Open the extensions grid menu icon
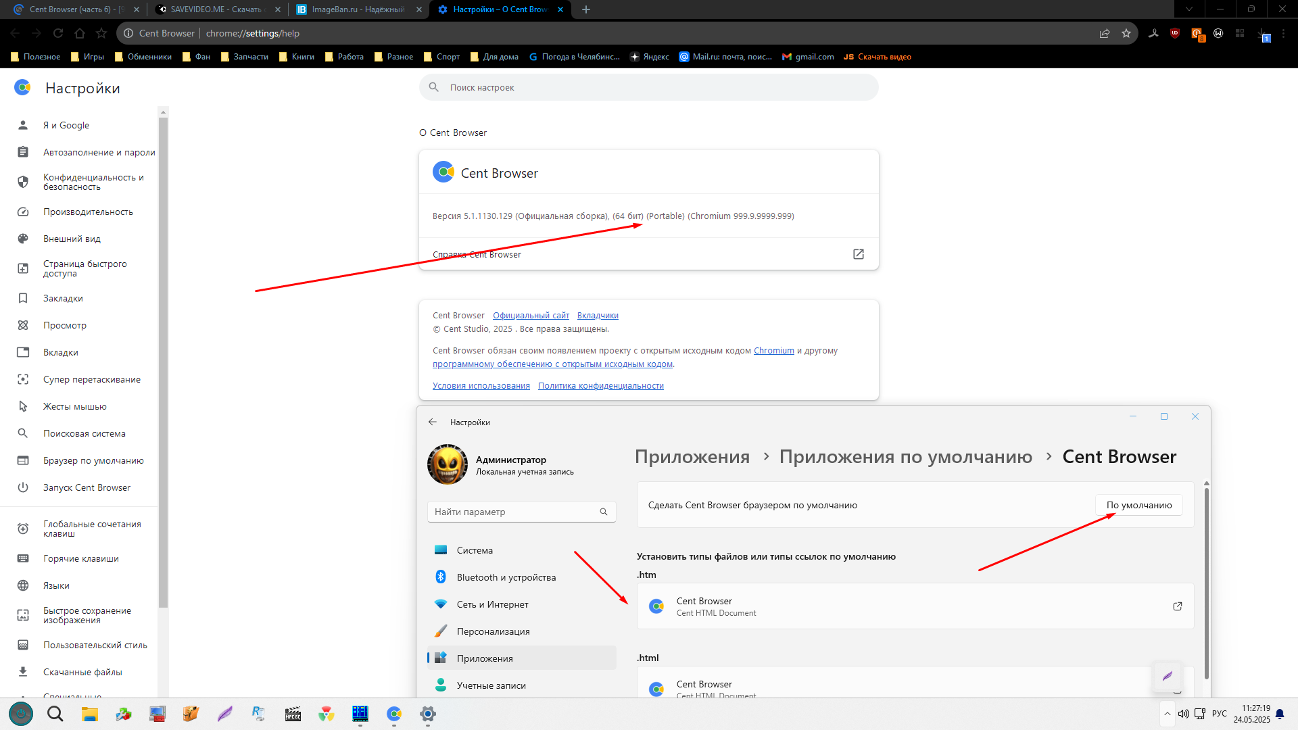The width and height of the screenshot is (1298, 730). [1240, 33]
